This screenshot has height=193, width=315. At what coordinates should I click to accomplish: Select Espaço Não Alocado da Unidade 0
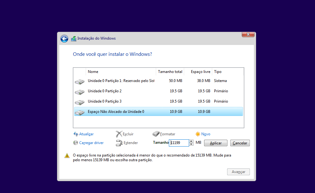click(159, 112)
